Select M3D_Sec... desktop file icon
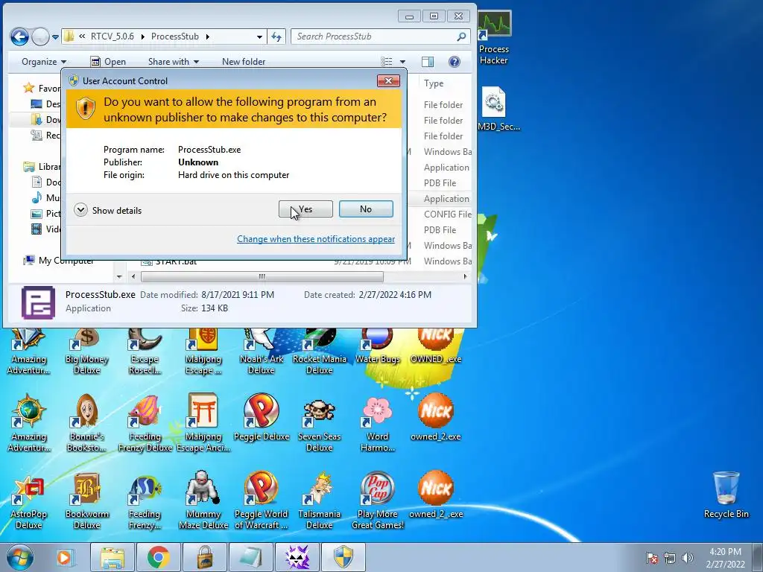The image size is (763, 572). pyautogui.click(x=498, y=109)
